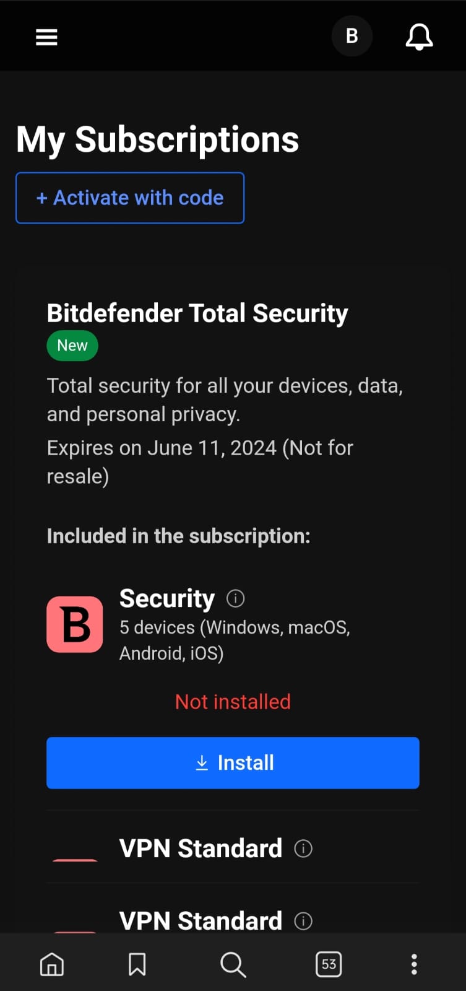The width and height of the screenshot is (466, 991).
Task: Open info icon beside upper VPN Standard
Action: (303, 849)
